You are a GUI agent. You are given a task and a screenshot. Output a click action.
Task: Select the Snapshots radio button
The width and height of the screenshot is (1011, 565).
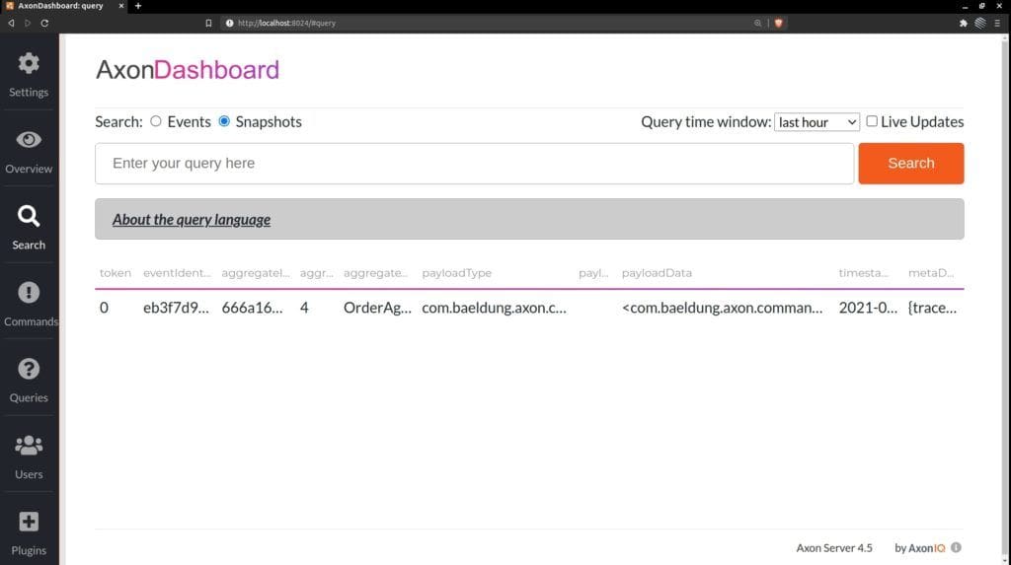pyautogui.click(x=224, y=121)
